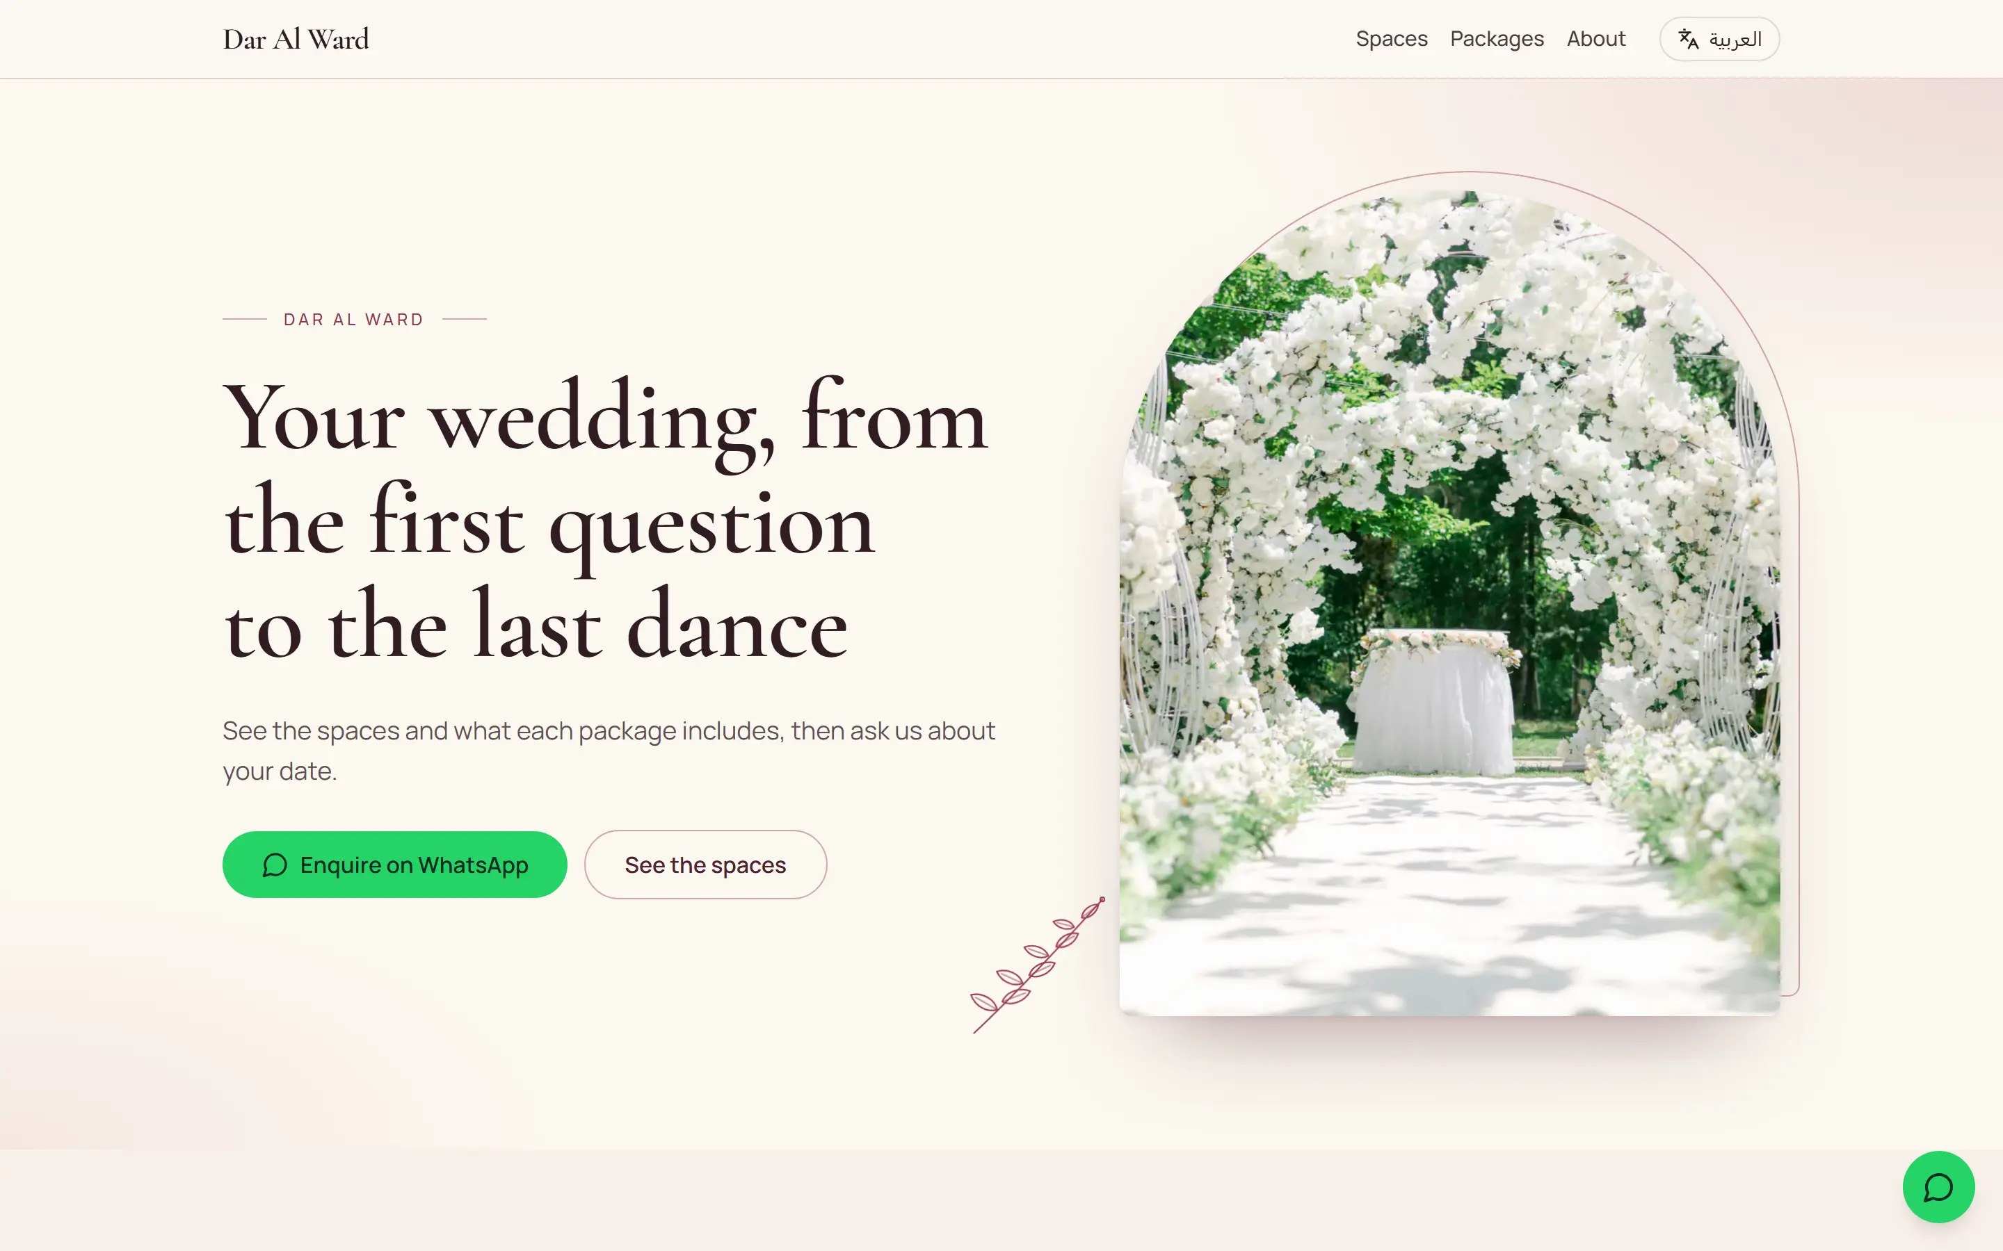This screenshot has width=2003, height=1251.
Task: Click the Dar Al Ward logo
Action: 296,39
